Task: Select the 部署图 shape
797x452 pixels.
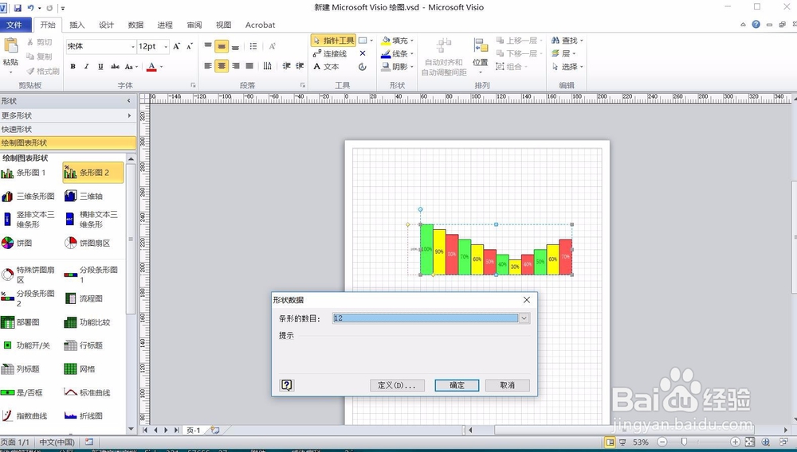Action: (21, 322)
